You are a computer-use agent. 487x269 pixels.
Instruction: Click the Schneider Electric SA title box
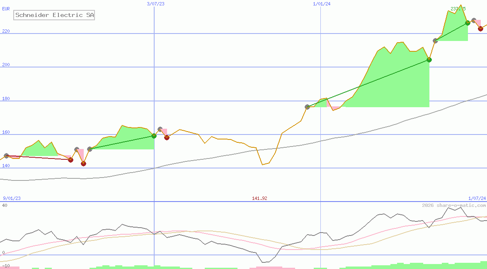(54, 15)
